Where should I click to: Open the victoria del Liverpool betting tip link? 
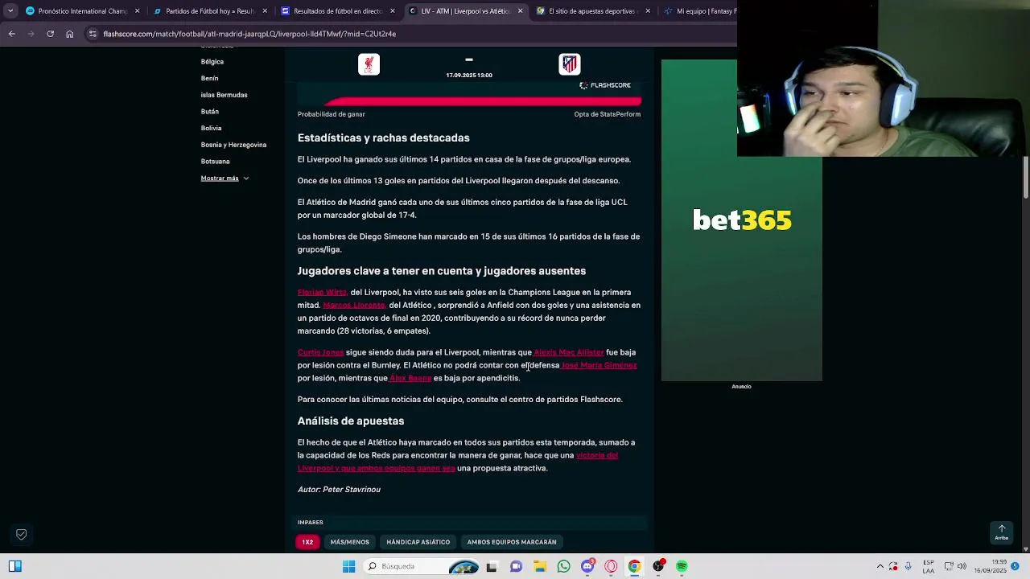457,462
